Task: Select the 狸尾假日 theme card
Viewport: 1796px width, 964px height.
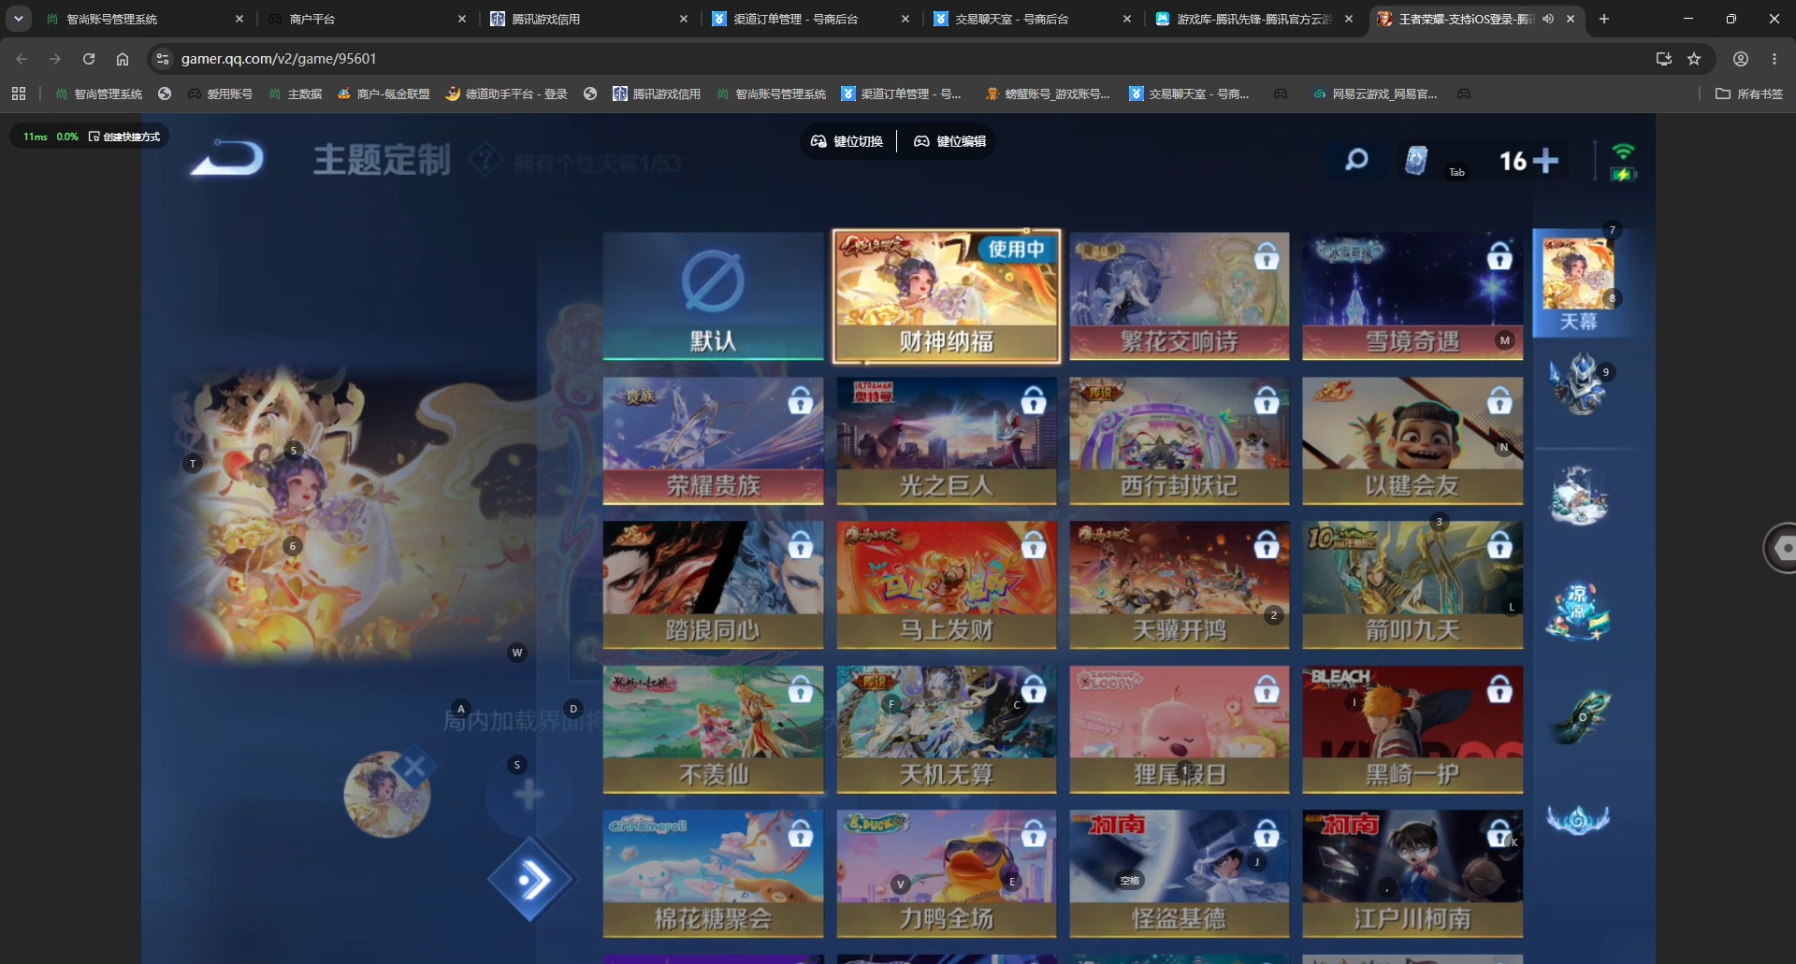Action: (1180, 729)
